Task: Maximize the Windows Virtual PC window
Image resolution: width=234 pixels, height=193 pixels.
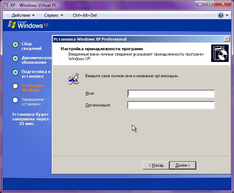Action: point(210,4)
